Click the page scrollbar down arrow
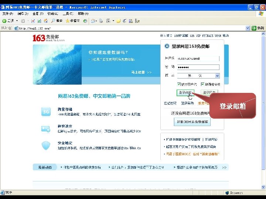Viewport: 266px width, 199px height. 263,187
